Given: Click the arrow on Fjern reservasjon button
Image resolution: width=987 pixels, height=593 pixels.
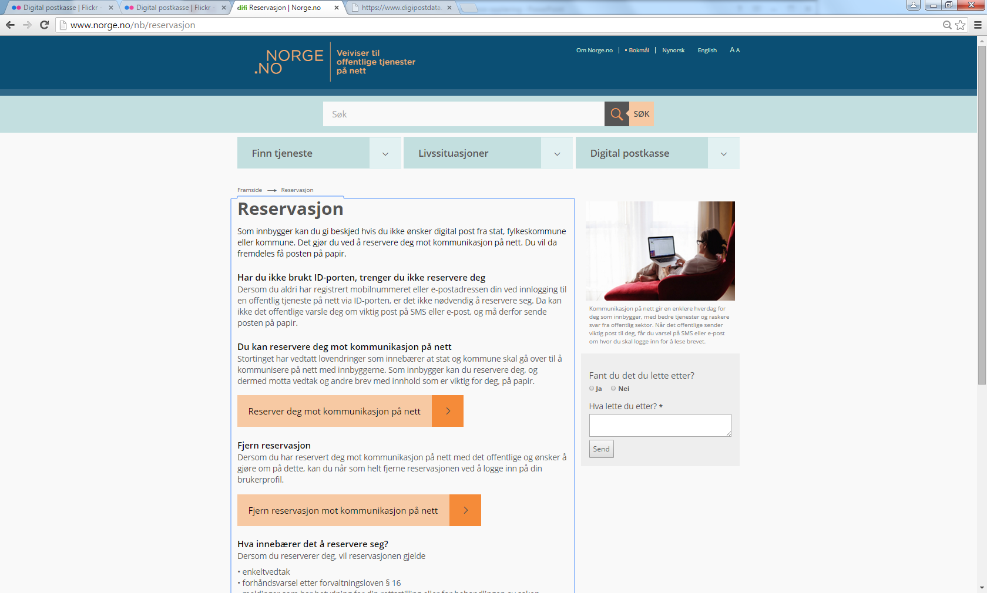Looking at the screenshot, I should coord(465,510).
